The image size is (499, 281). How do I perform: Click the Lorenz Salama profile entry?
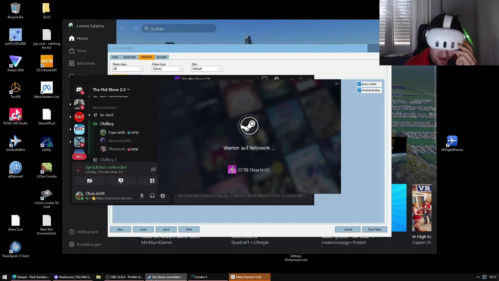(x=86, y=26)
